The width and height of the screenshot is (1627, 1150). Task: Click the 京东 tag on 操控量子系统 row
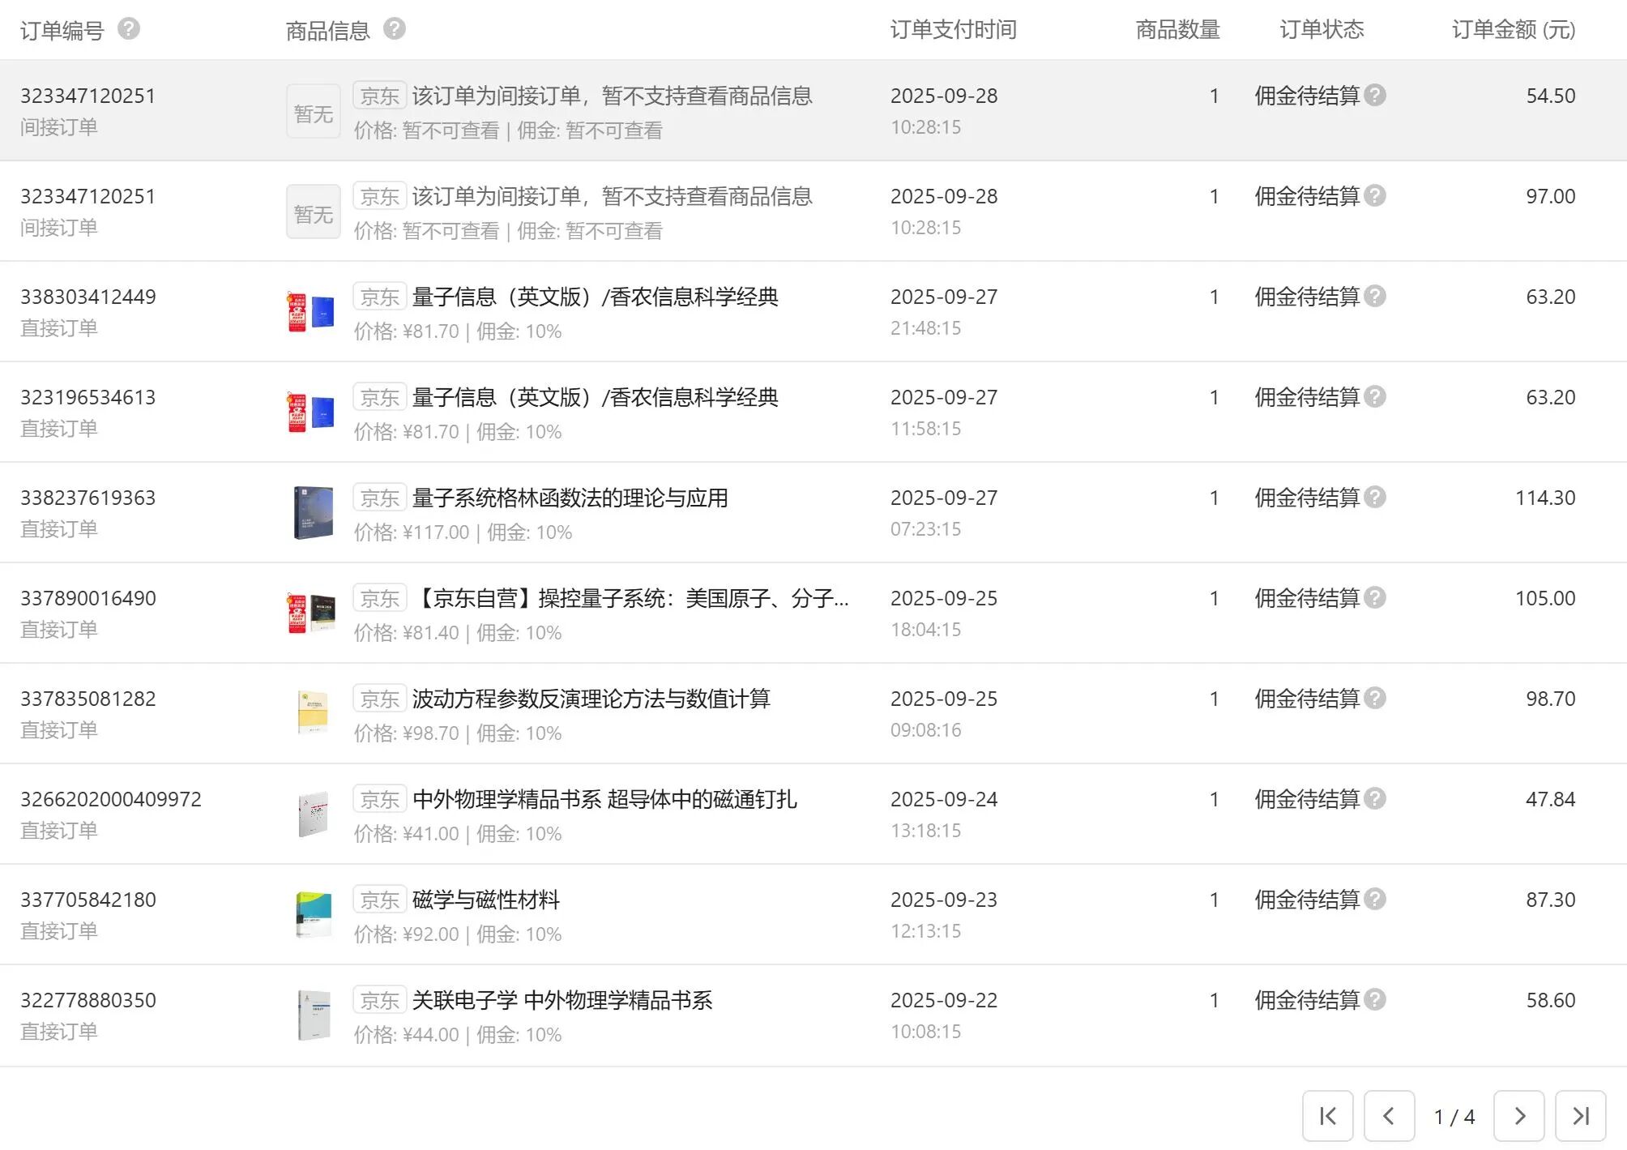379,599
